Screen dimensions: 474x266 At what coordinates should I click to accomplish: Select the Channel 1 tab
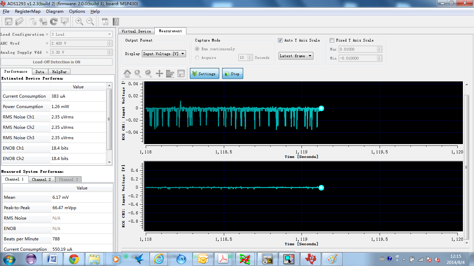click(x=15, y=179)
